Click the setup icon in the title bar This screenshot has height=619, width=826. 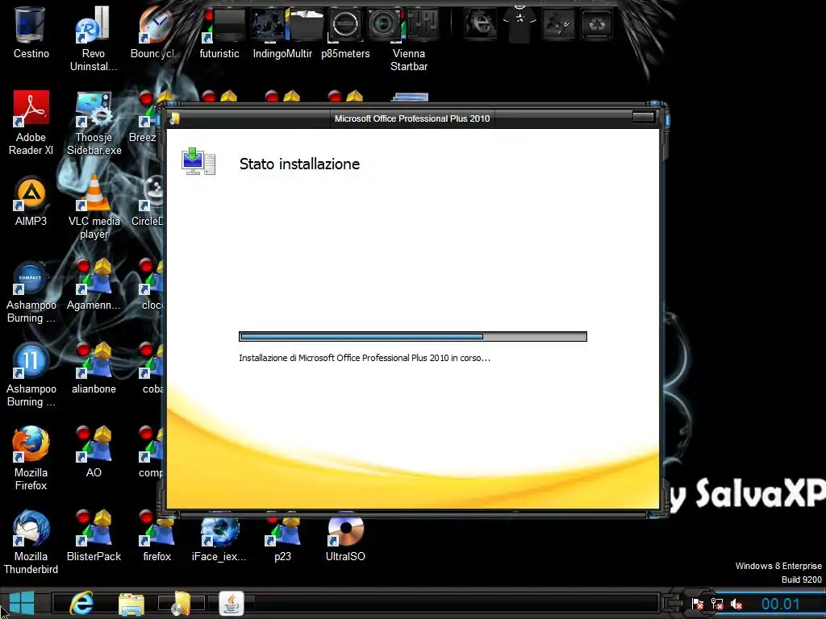coord(175,118)
